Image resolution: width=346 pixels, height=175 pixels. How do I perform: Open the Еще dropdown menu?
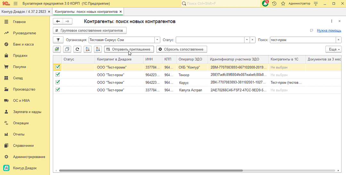(x=334, y=49)
